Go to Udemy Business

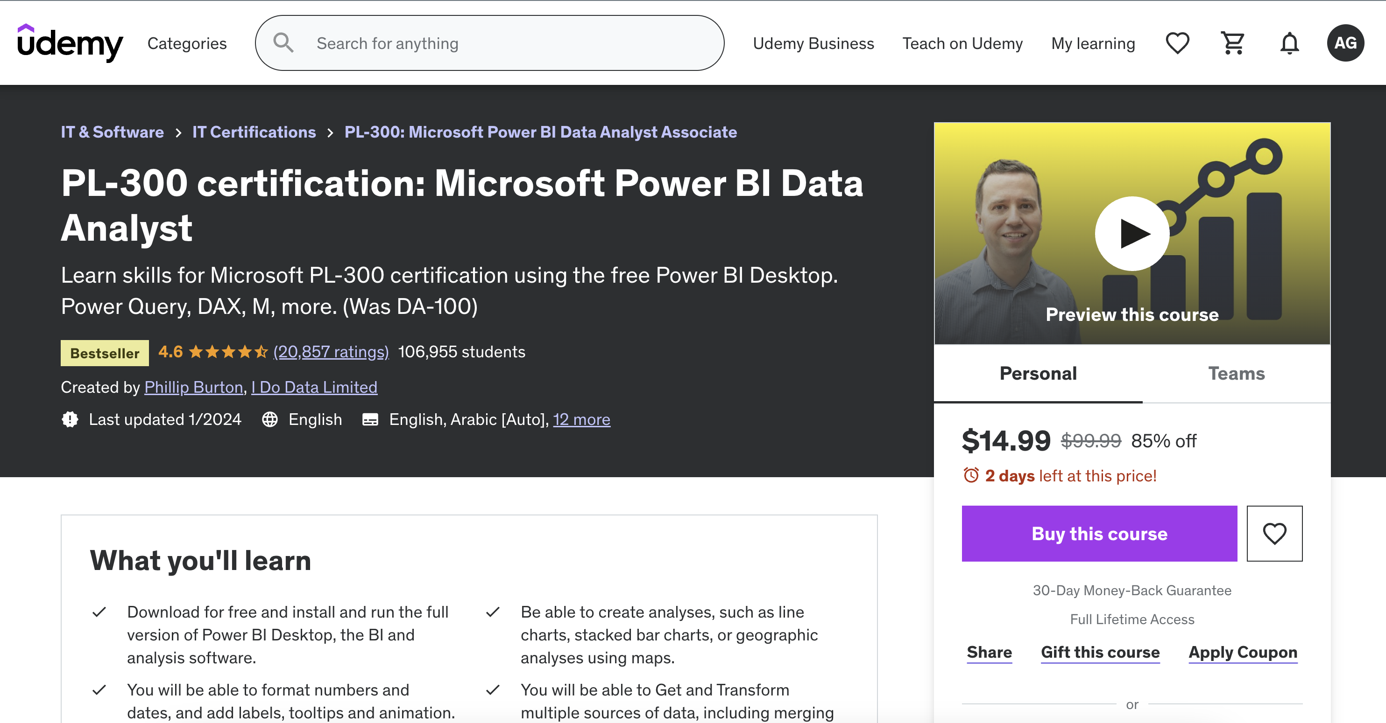[813, 43]
